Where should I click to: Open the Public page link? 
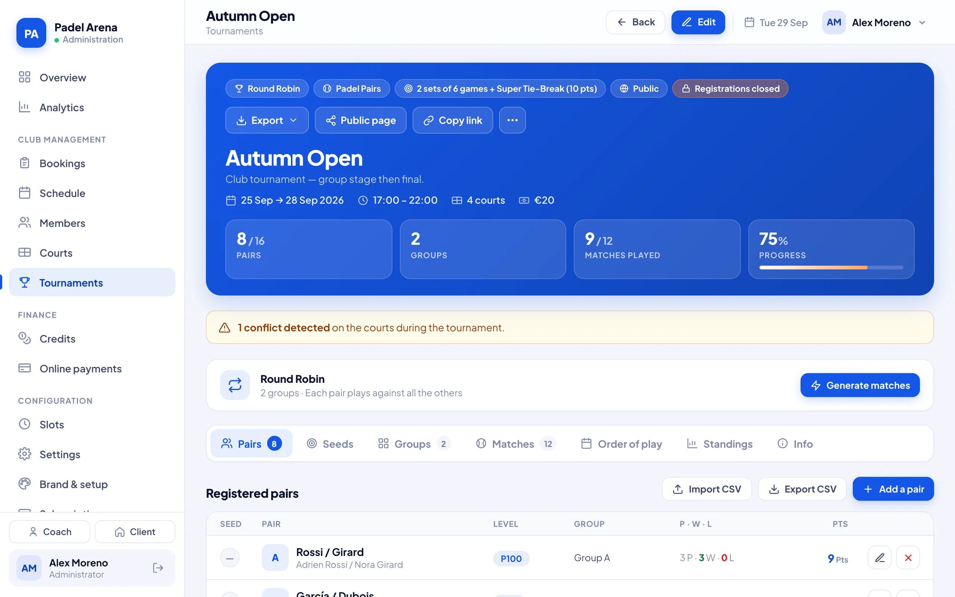[x=361, y=120]
